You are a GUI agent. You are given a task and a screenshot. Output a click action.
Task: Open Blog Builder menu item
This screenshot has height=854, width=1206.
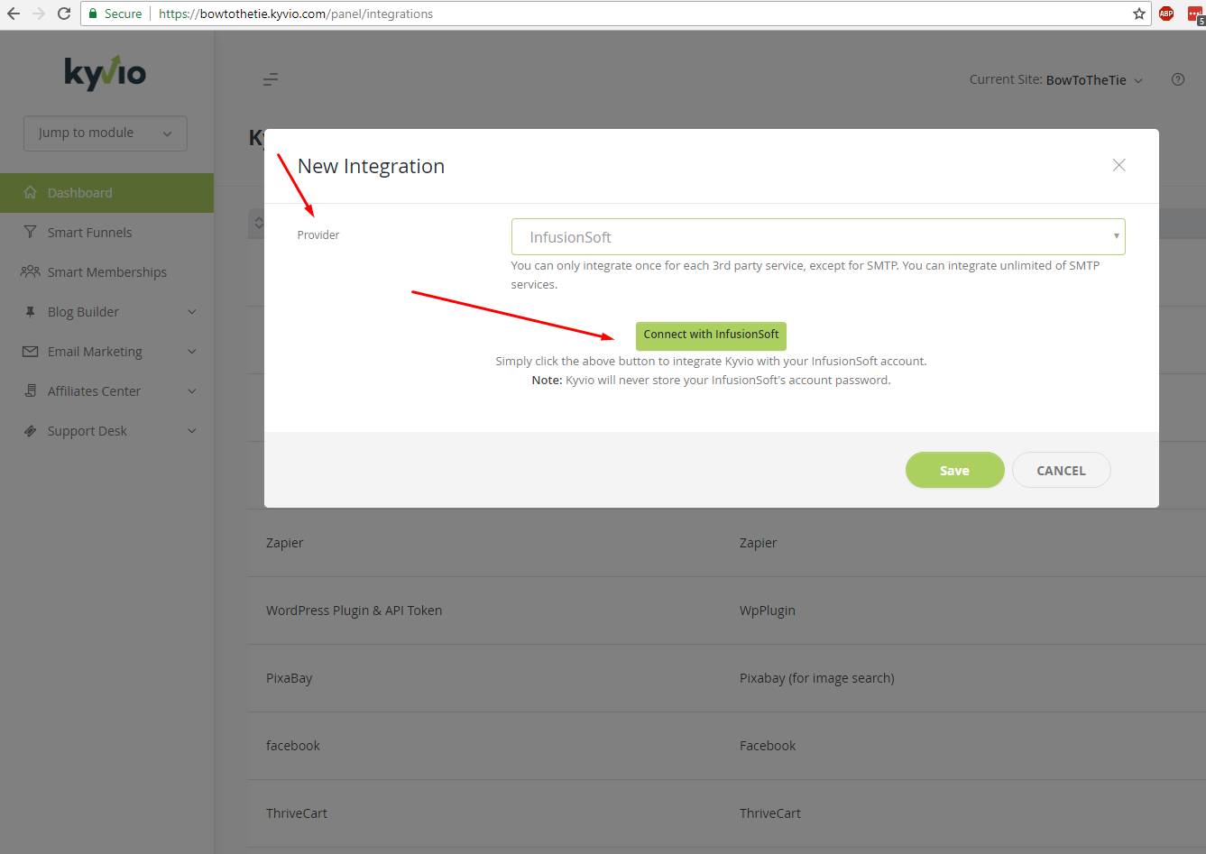pos(106,312)
